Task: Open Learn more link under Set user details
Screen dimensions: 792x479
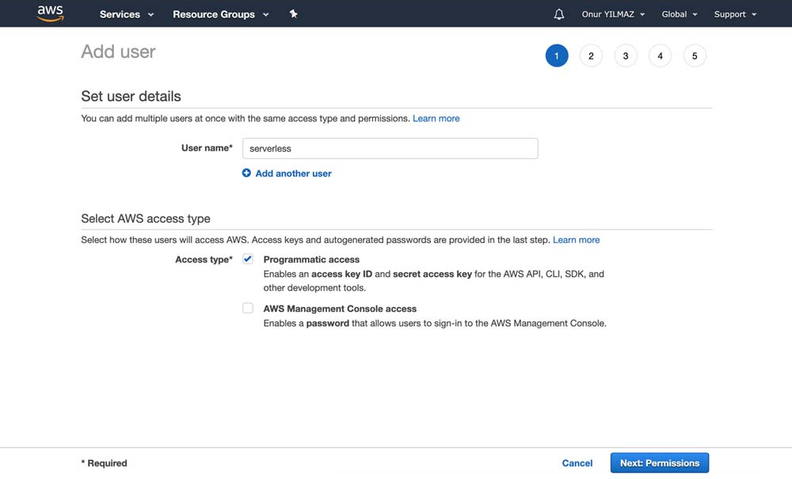Action: [436, 119]
